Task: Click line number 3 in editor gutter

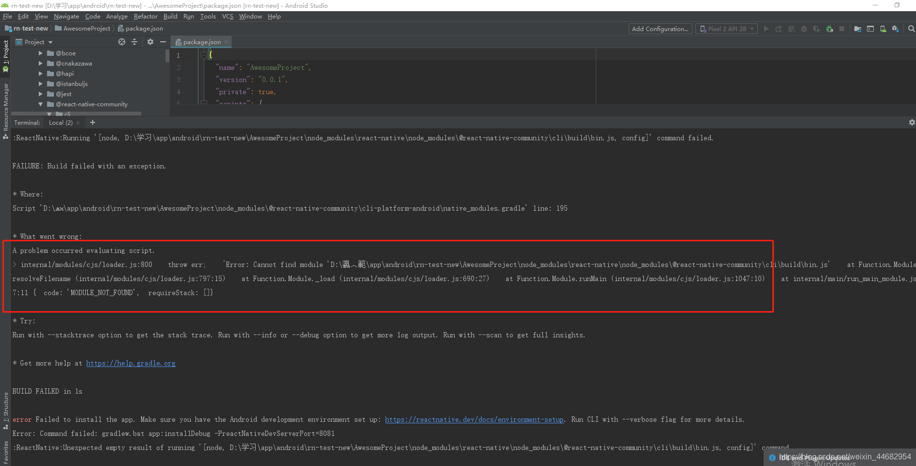Action: click(179, 80)
